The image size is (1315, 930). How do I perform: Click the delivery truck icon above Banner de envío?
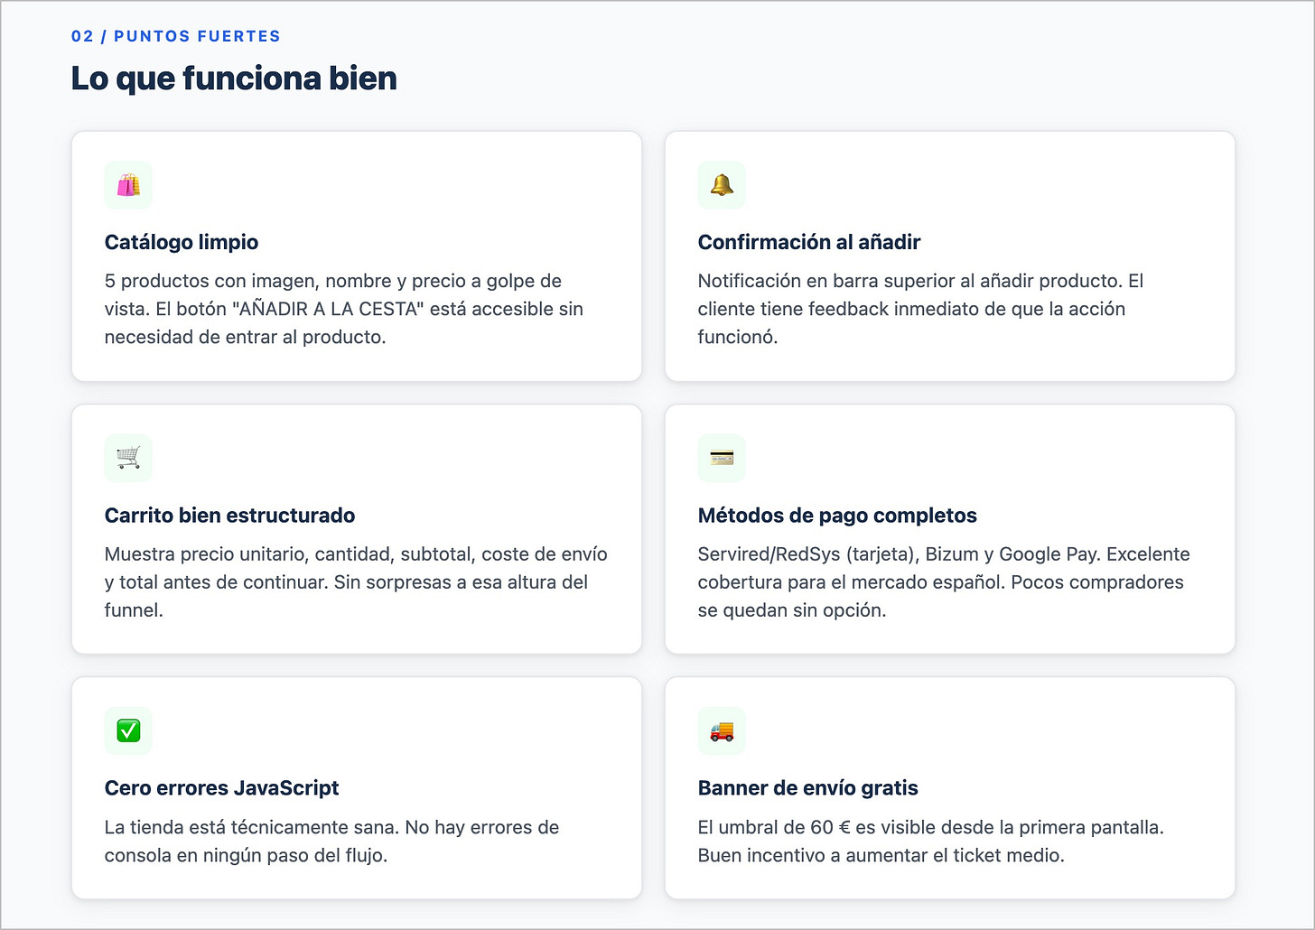(x=722, y=730)
